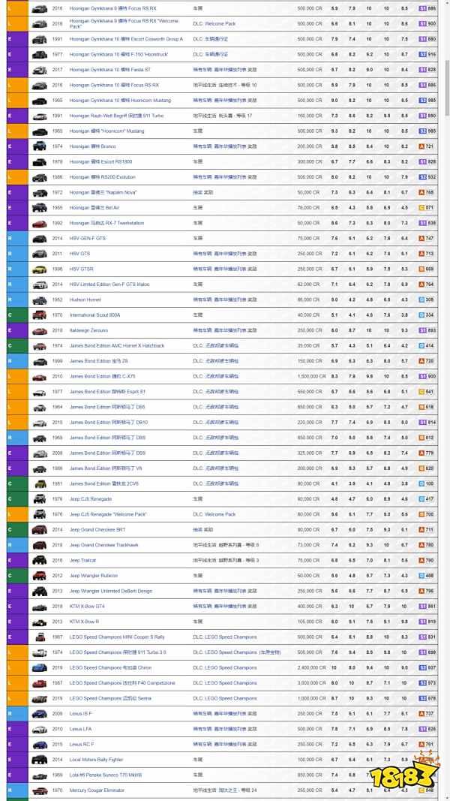
Task: Open the HSV Limited Edition Gen-F GTS Maloo link
Action: (x=109, y=285)
